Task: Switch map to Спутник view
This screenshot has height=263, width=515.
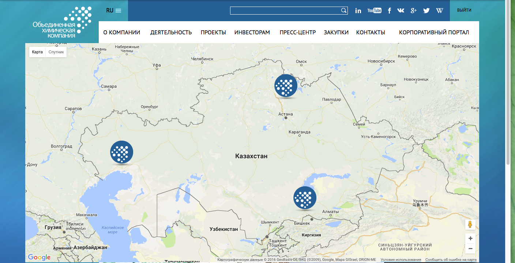Action: 56,52
